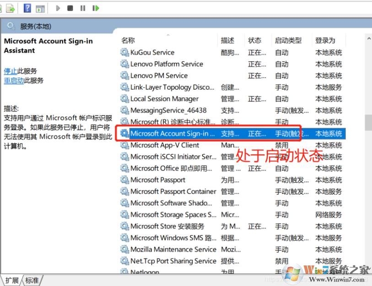372x286 pixels.
Task: Sort by the 登录为 column header
Action: tap(325, 40)
